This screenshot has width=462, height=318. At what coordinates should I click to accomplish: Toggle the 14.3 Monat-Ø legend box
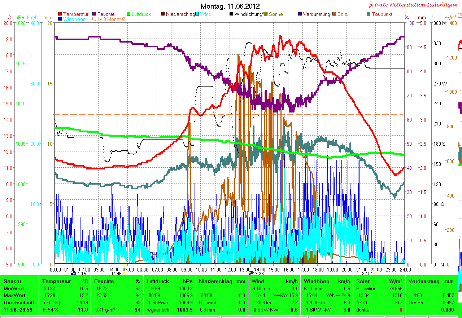pos(95,19)
